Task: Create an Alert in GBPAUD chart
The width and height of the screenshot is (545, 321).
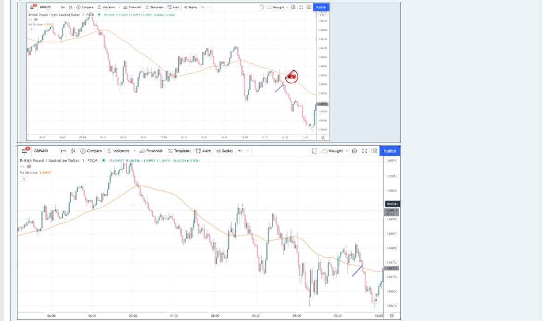Action: (203, 151)
